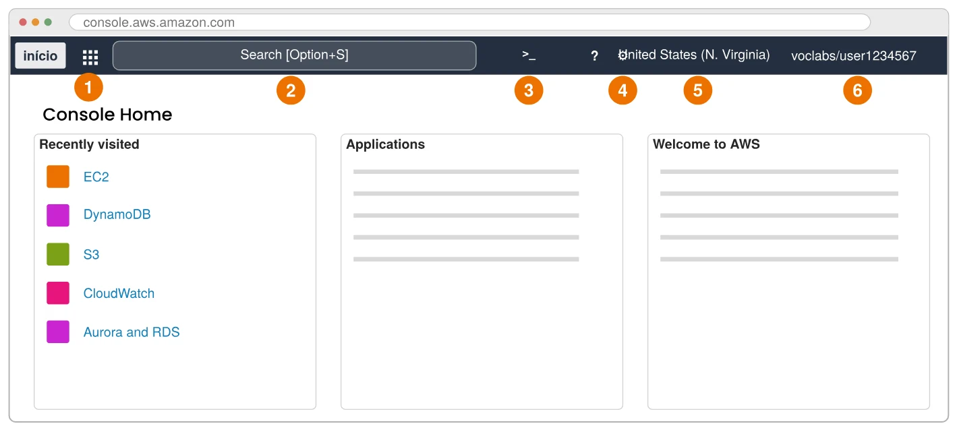Viewport: 957px width, 430px height.
Task: Click the orange EC2 service icon
Action: pos(58,177)
